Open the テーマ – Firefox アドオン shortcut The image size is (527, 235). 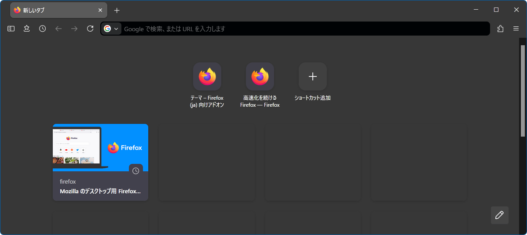[207, 76]
